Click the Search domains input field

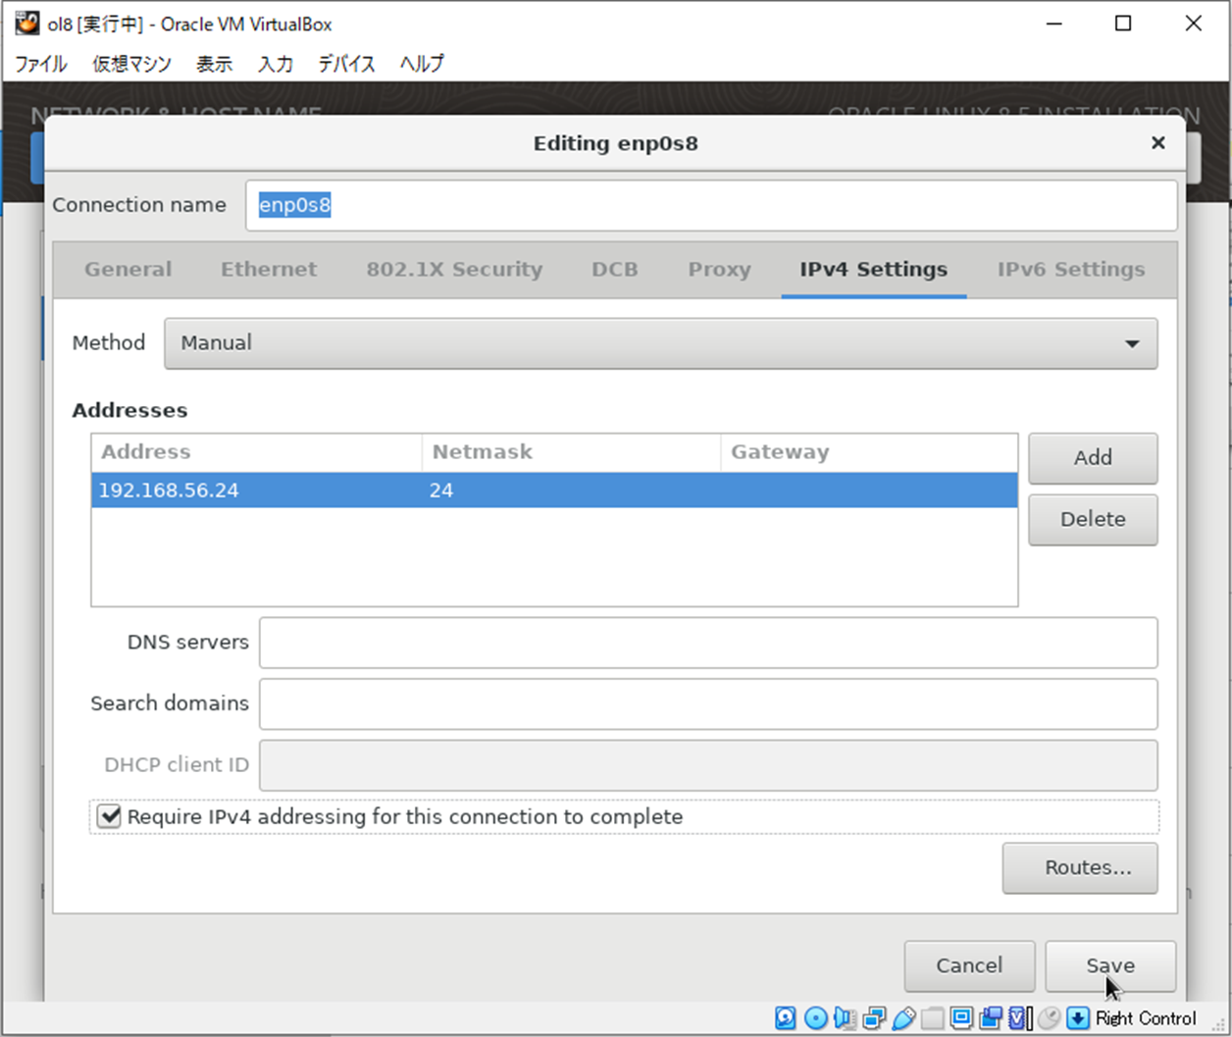[x=708, y=704]
